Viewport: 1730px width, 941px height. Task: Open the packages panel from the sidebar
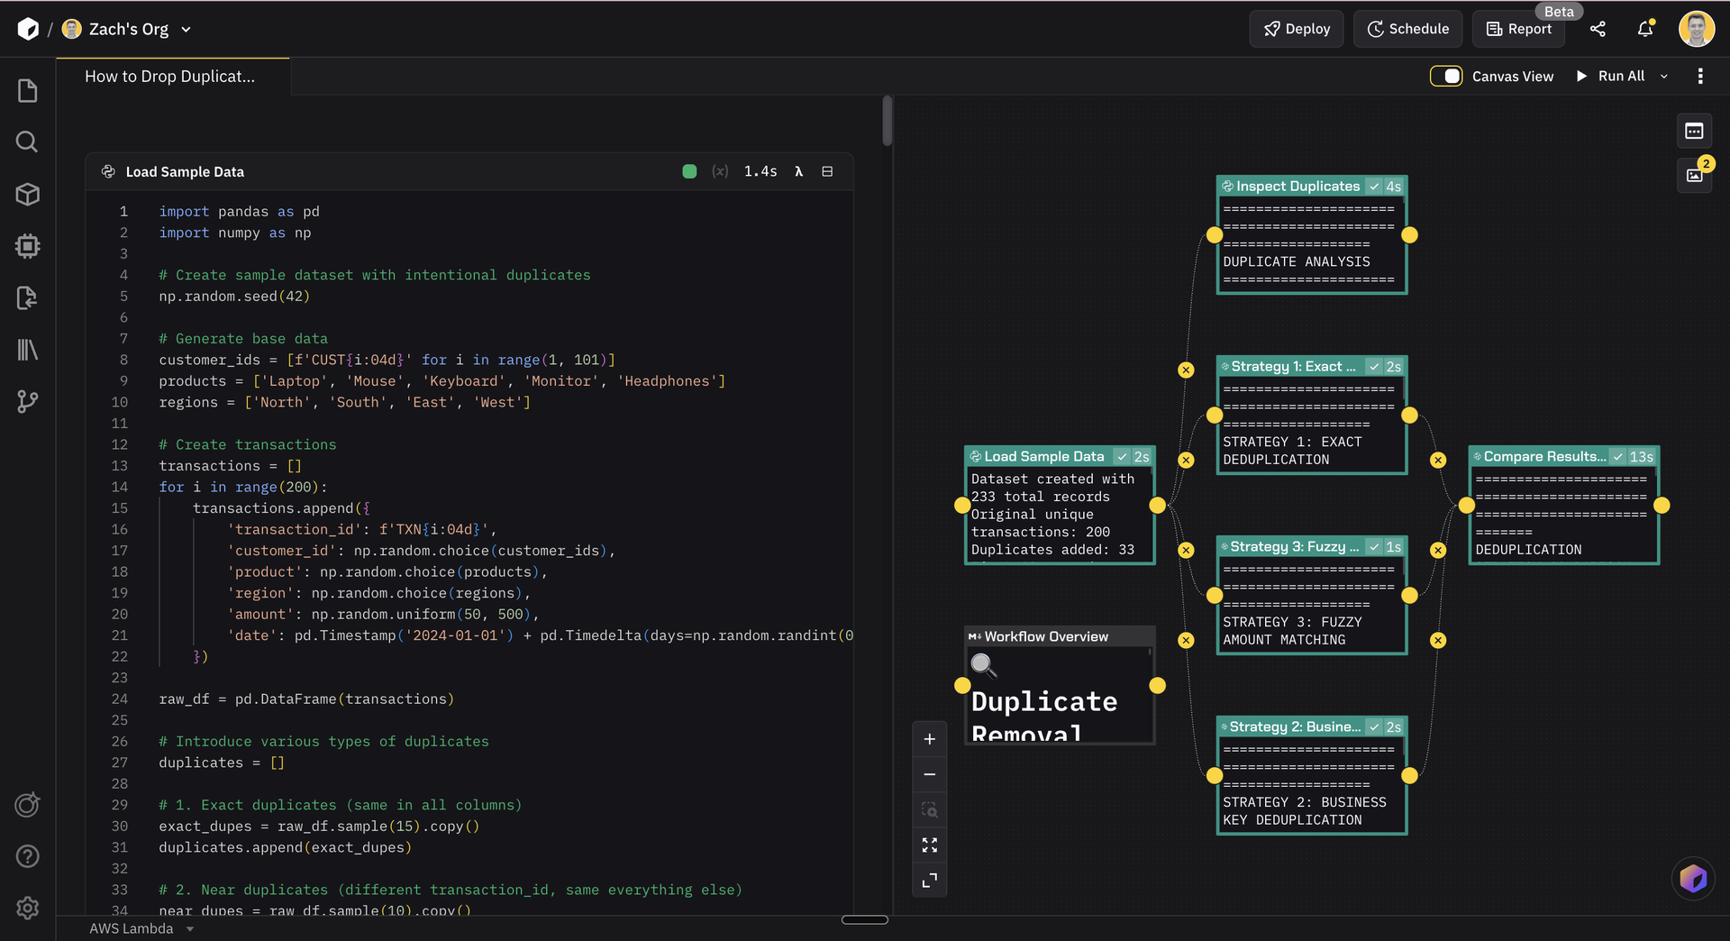[x=27, y=194]
